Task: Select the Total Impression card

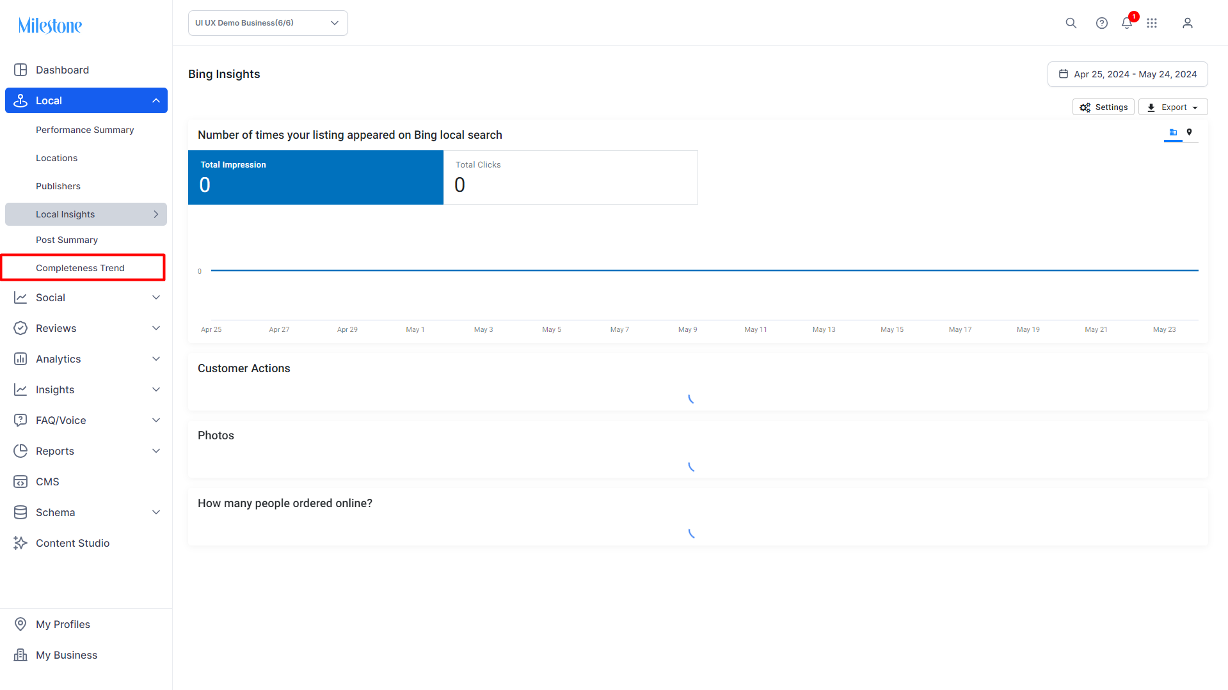Action: coord(315,177)
